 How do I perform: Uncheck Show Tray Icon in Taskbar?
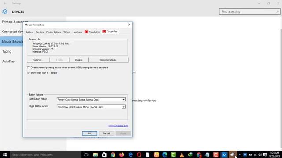(x=28, y=73)
